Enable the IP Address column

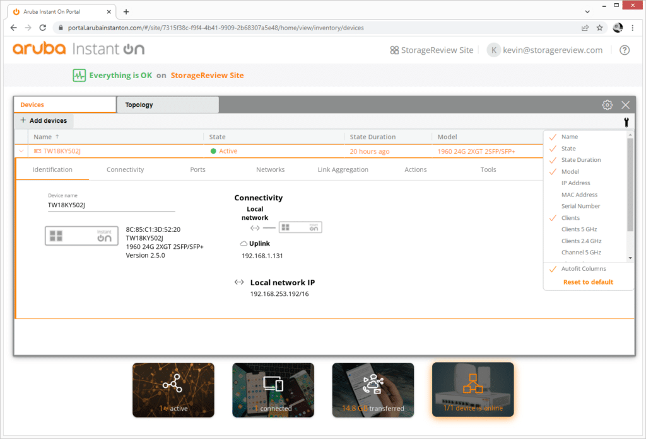click(575, 183)
